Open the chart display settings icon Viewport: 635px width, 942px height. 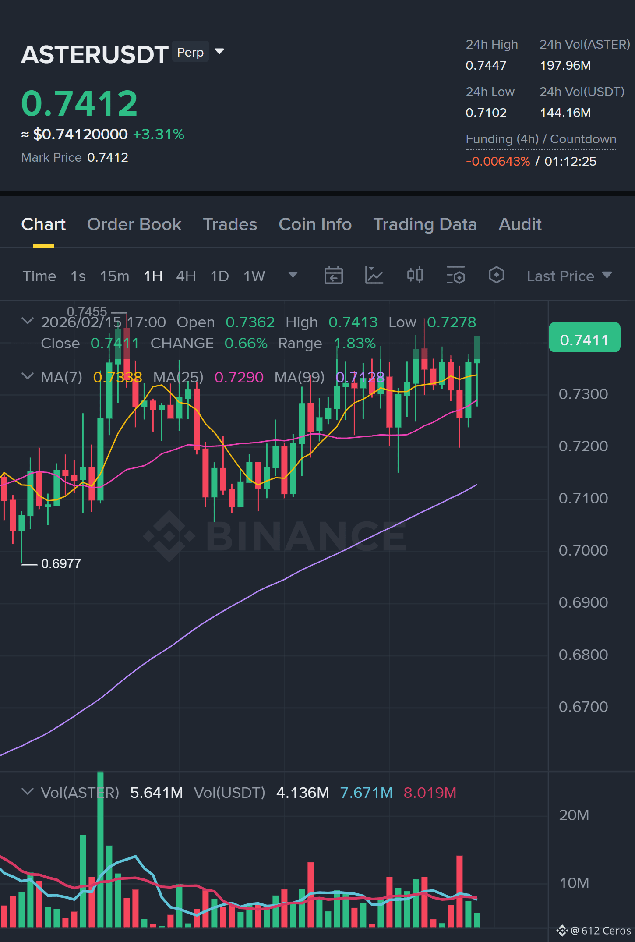455,276
